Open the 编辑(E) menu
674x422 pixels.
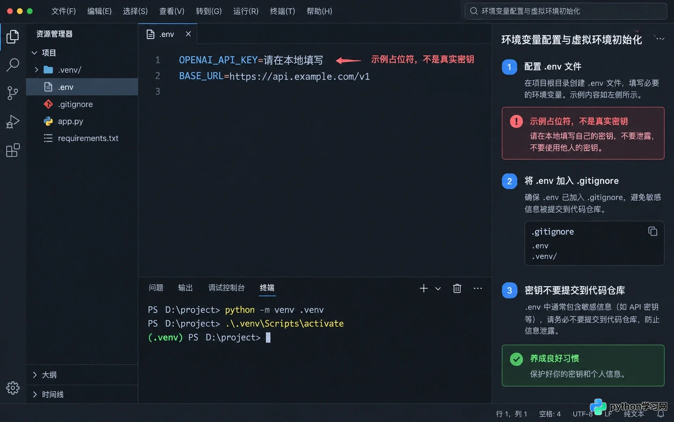[x=99, y=11]
